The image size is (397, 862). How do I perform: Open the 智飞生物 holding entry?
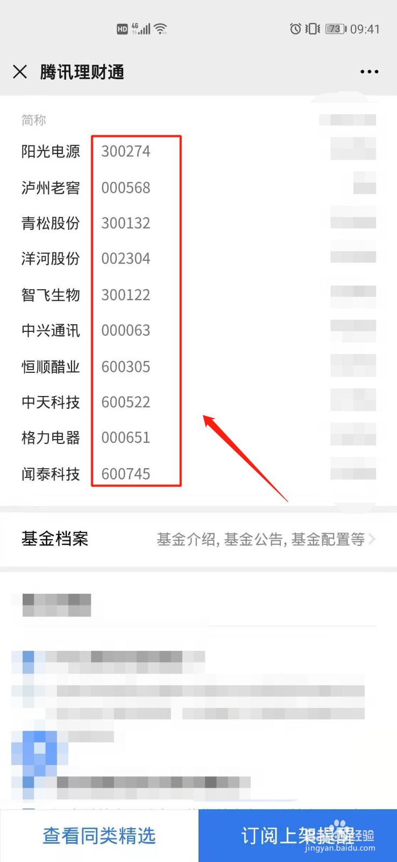(x=198, y=295)
